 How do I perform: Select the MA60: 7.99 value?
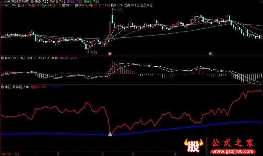point(92,2)
